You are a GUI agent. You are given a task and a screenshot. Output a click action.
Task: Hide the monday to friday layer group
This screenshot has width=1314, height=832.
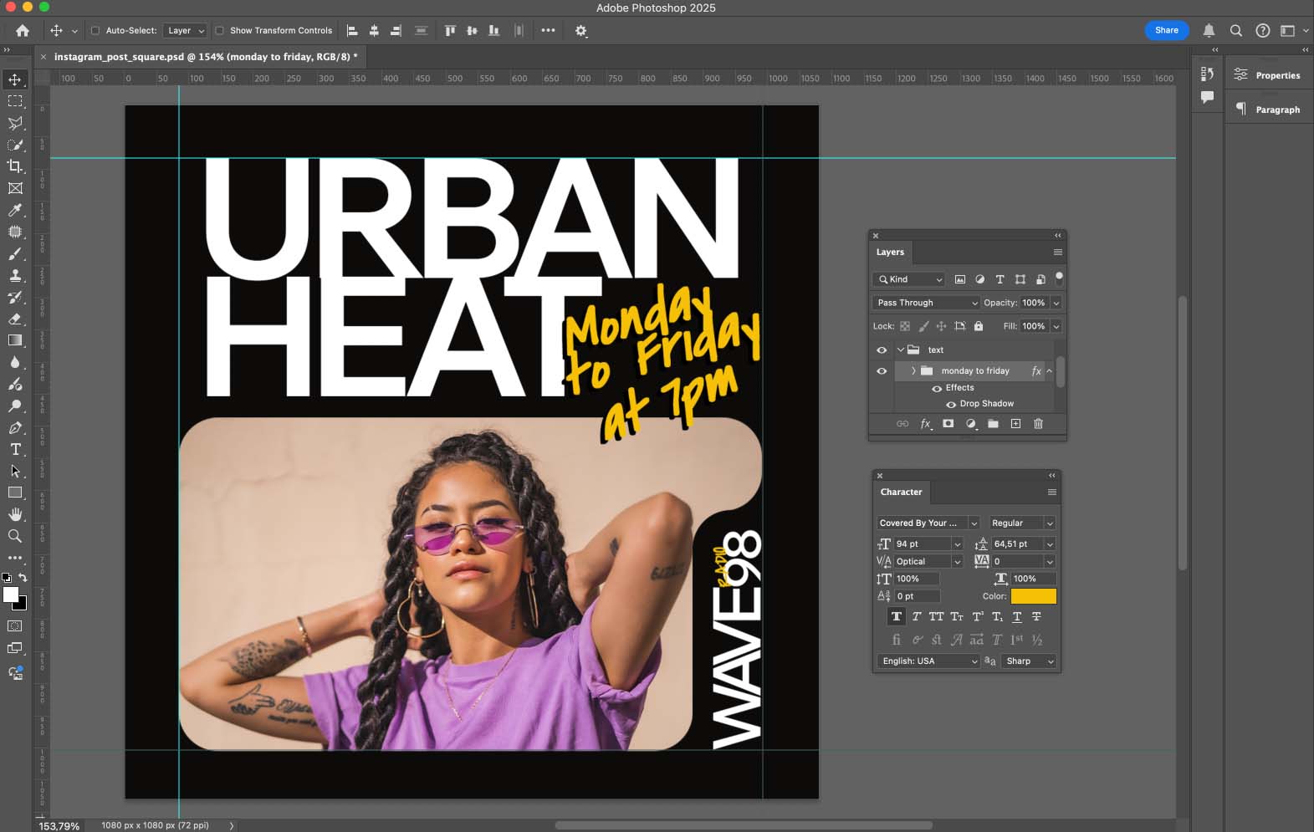point(882,371)
